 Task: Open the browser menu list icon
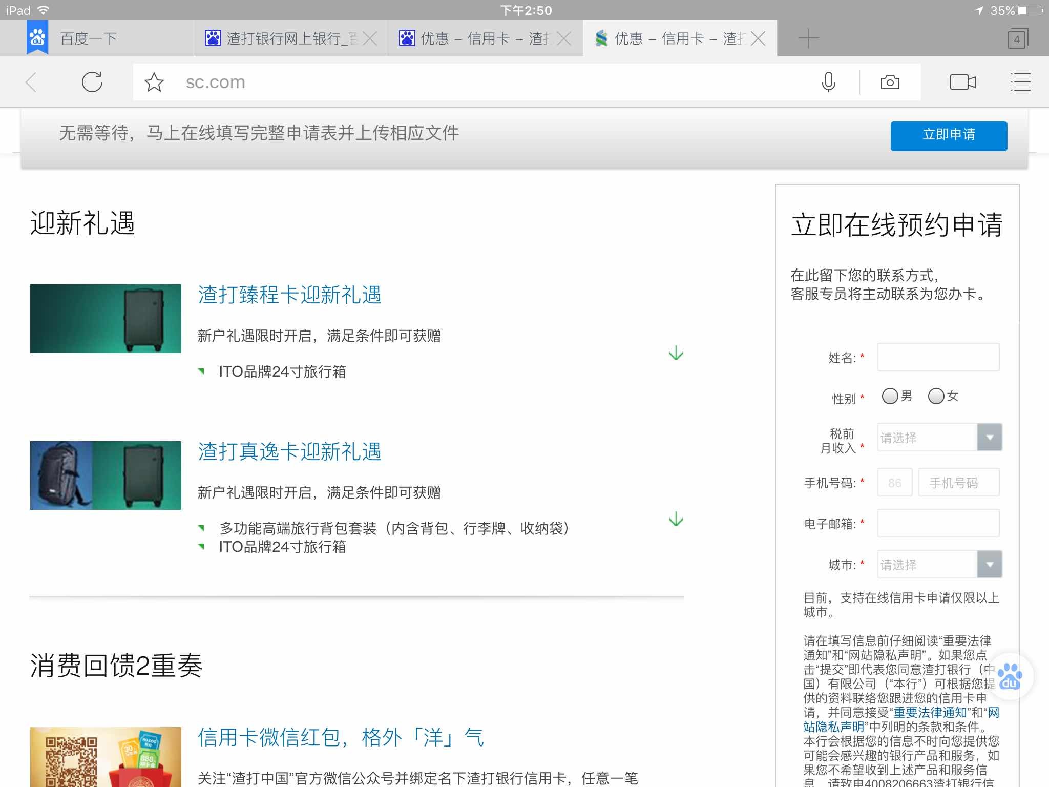1020,82
